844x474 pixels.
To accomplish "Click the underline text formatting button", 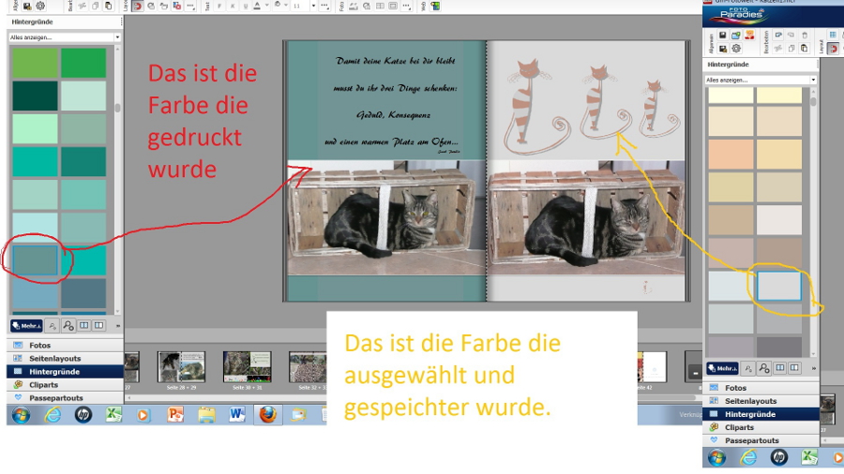I will pyautogui.click(x=245, y=6).
